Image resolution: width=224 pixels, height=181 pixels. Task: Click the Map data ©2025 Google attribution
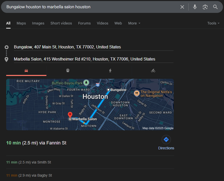click(x=158, y=128)
